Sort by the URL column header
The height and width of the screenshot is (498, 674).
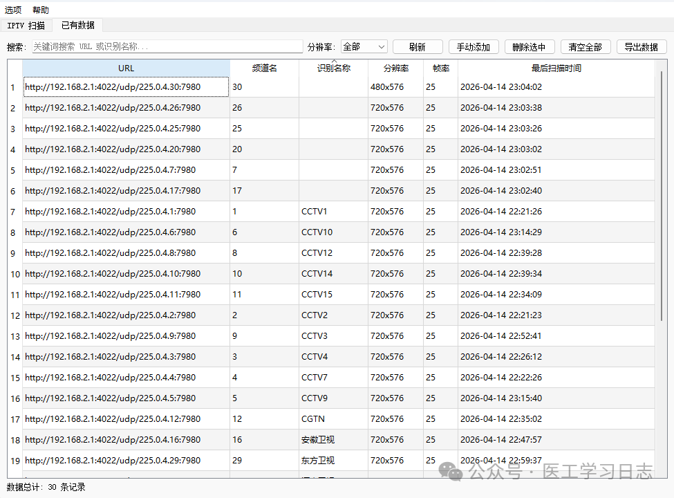[126, 68]
